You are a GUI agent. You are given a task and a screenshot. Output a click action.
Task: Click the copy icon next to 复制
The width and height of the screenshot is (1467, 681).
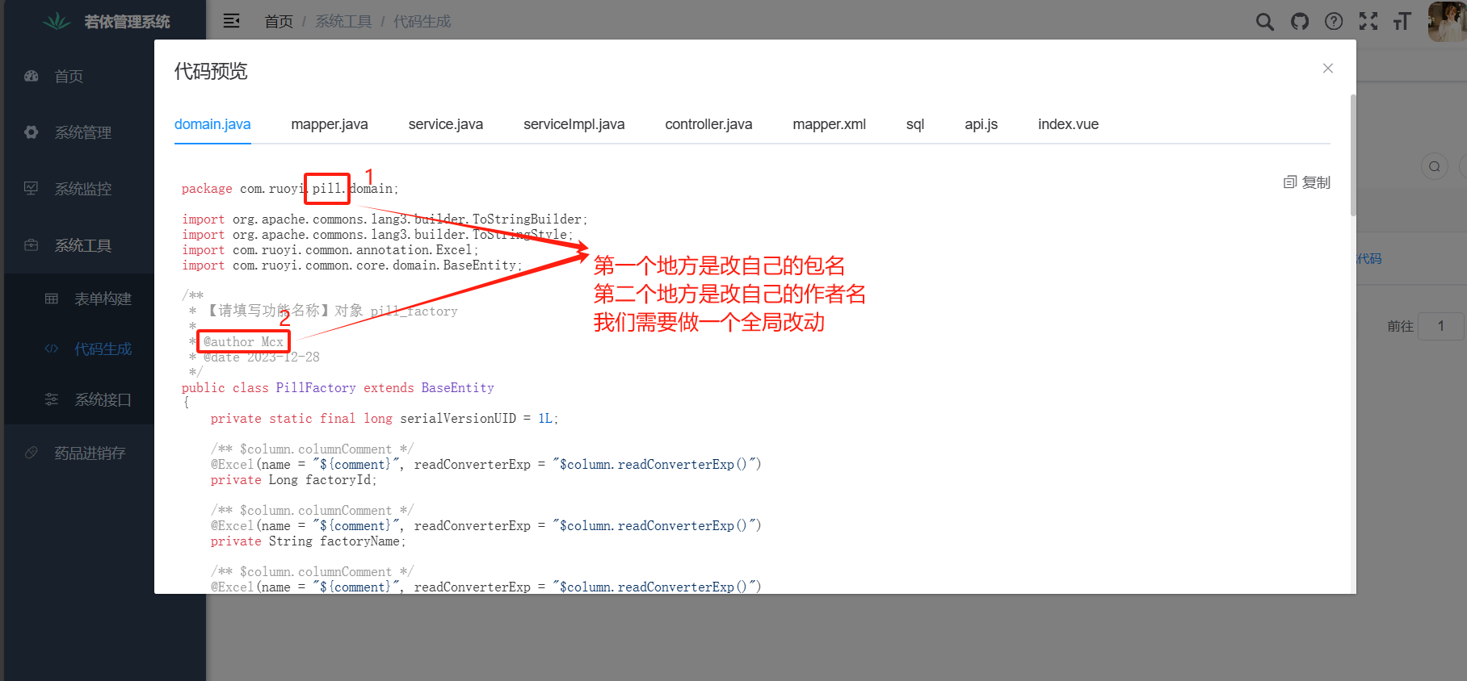[1290, 182]
